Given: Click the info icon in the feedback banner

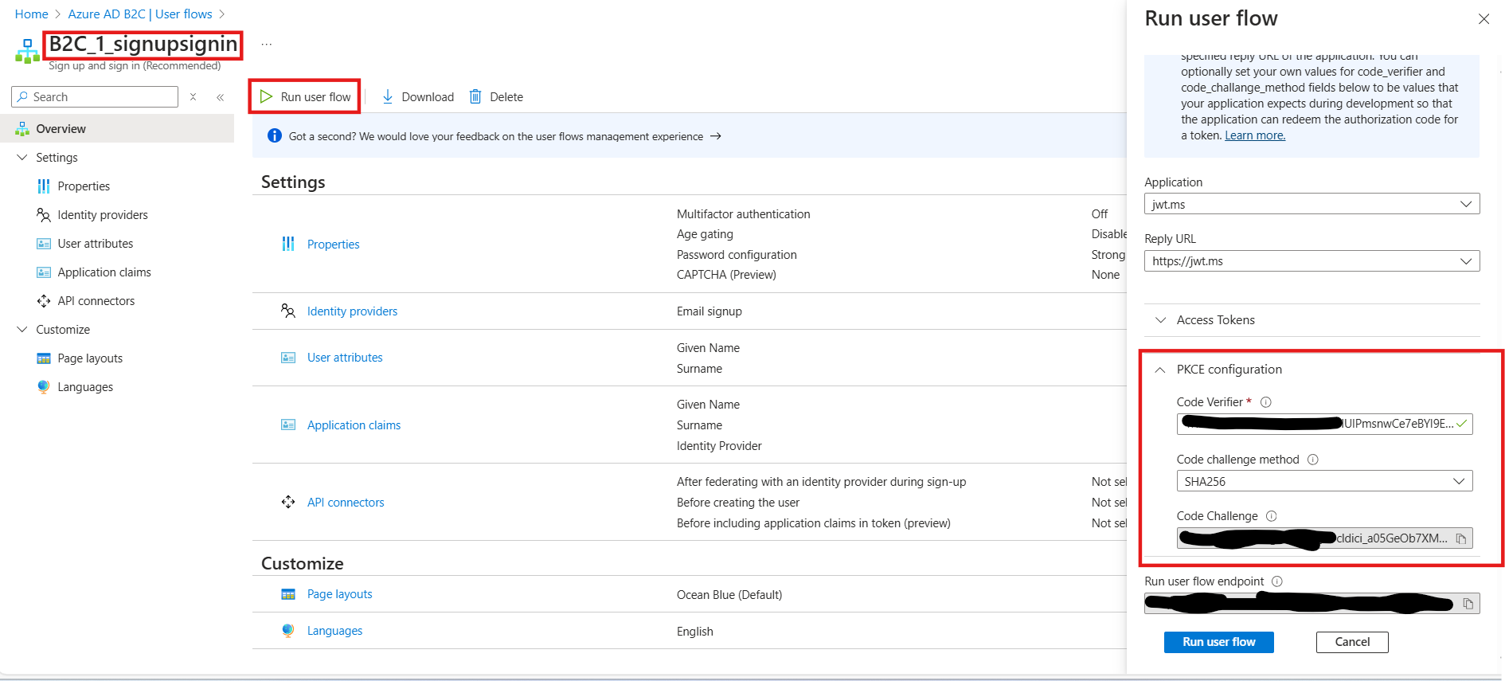Looking at the screenshot, I should [275, 135].
